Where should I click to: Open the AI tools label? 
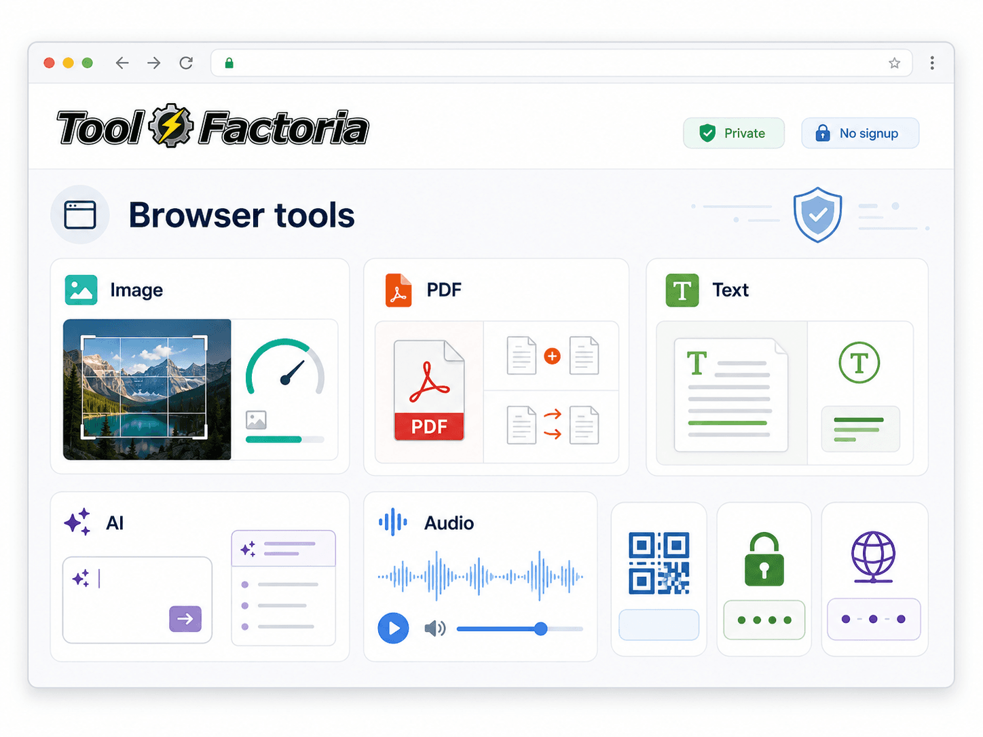point(115,523)
